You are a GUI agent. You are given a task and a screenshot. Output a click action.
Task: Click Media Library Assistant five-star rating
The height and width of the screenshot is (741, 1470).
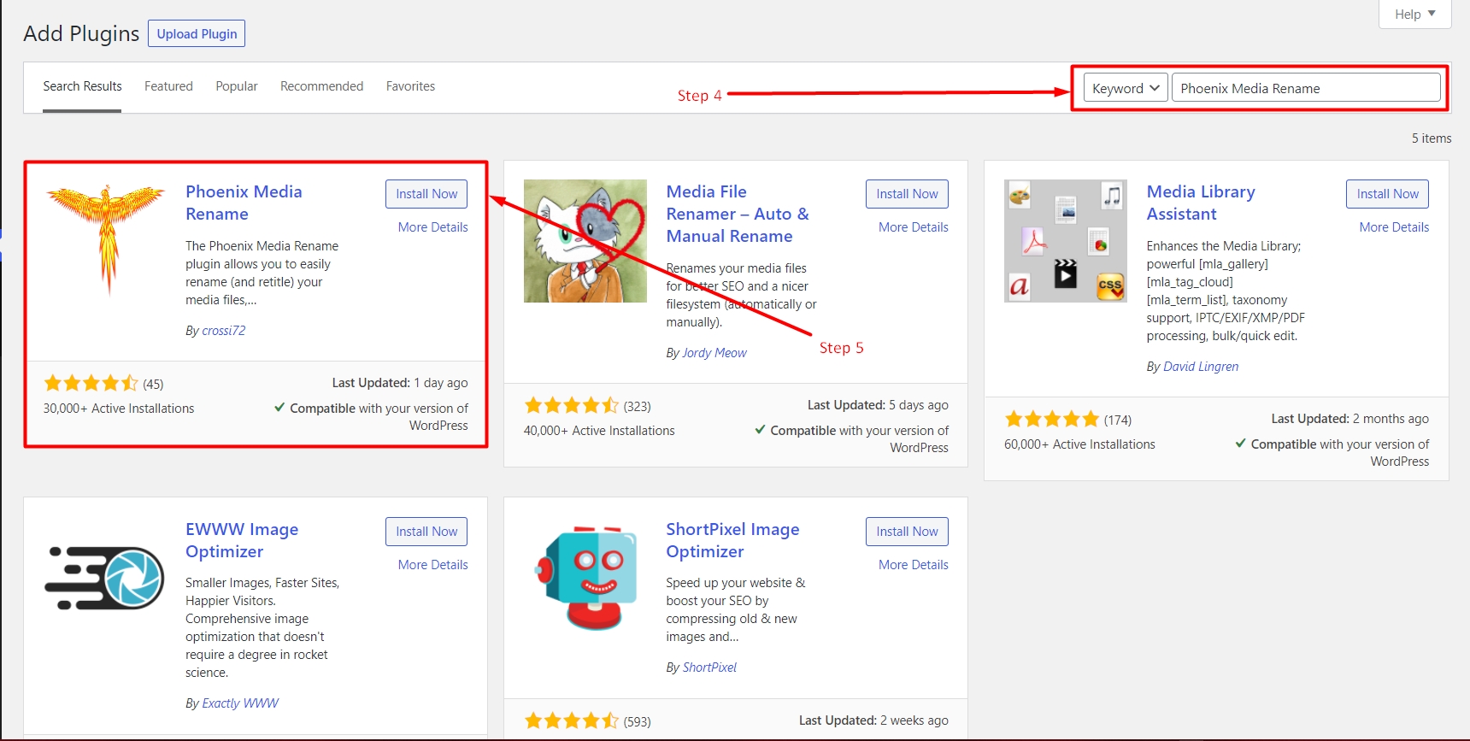pos(1051,419)
